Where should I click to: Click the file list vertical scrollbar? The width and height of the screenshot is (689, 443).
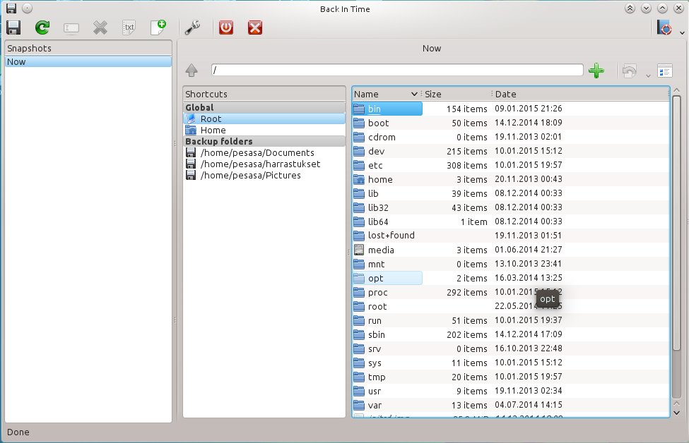pyautogui.click(x=676, y=224)
